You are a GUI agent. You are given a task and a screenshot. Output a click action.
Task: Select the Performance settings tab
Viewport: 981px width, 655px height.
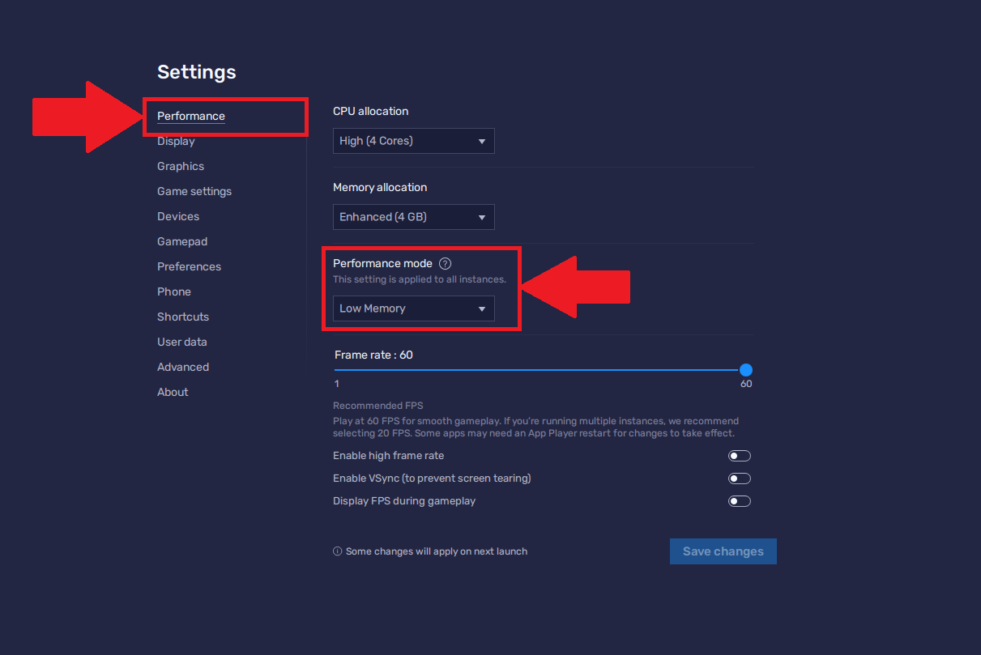[191, 117]
